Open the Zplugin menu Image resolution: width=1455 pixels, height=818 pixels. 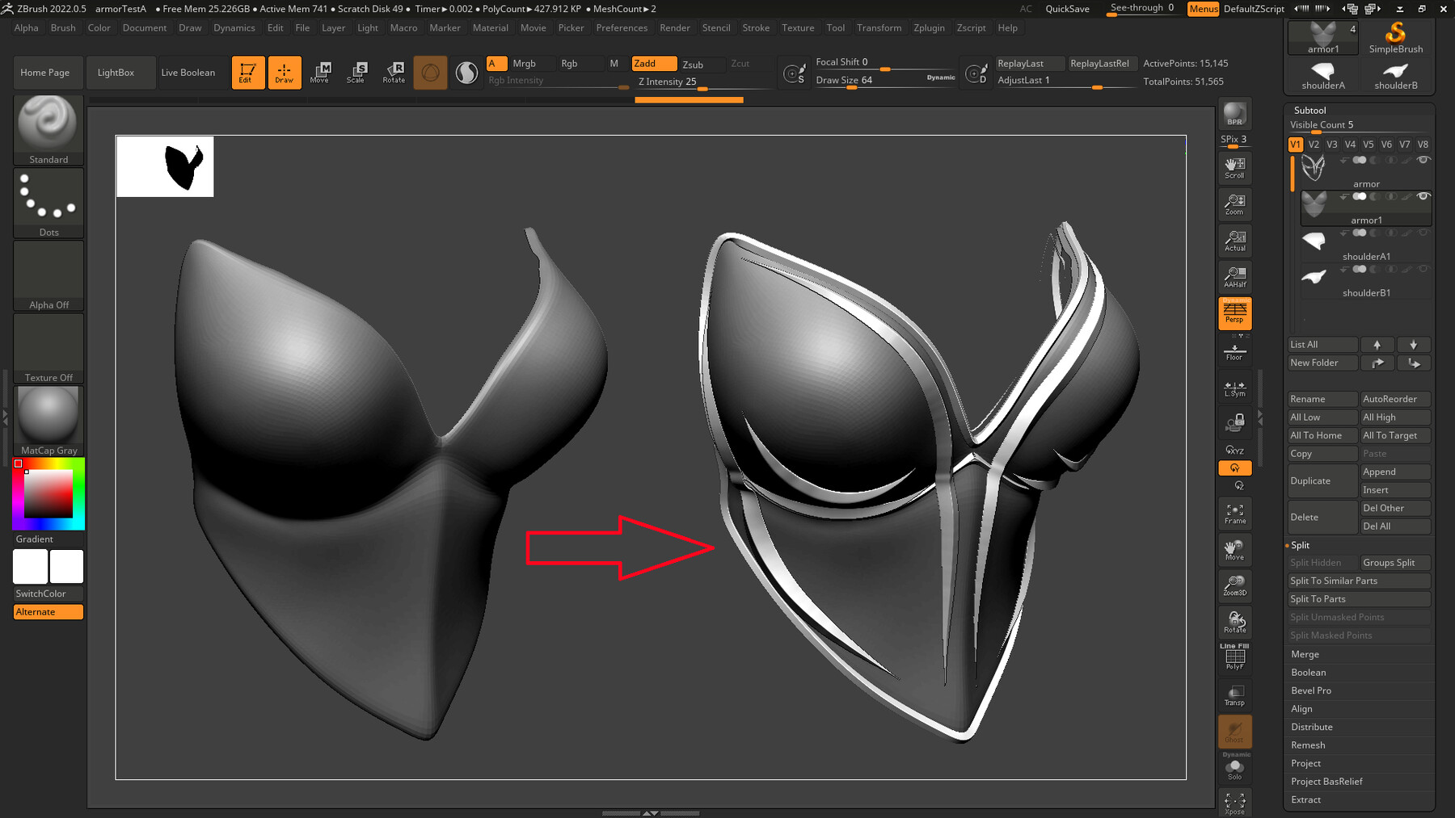(929, 27)
